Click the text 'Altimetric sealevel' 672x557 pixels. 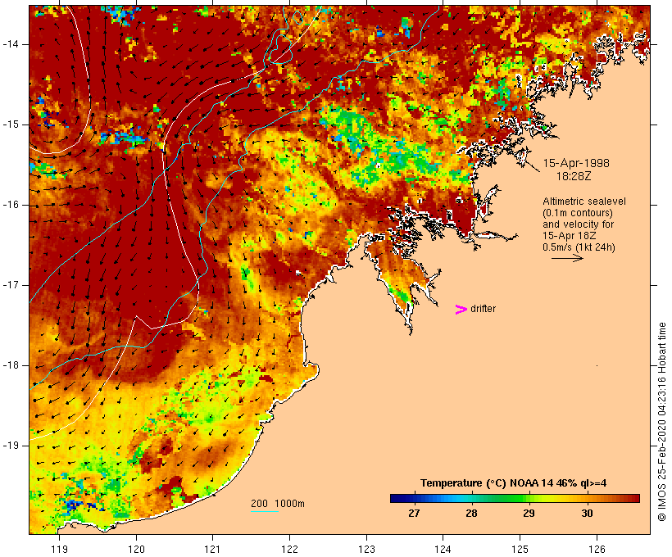click(x=584, y=202)
